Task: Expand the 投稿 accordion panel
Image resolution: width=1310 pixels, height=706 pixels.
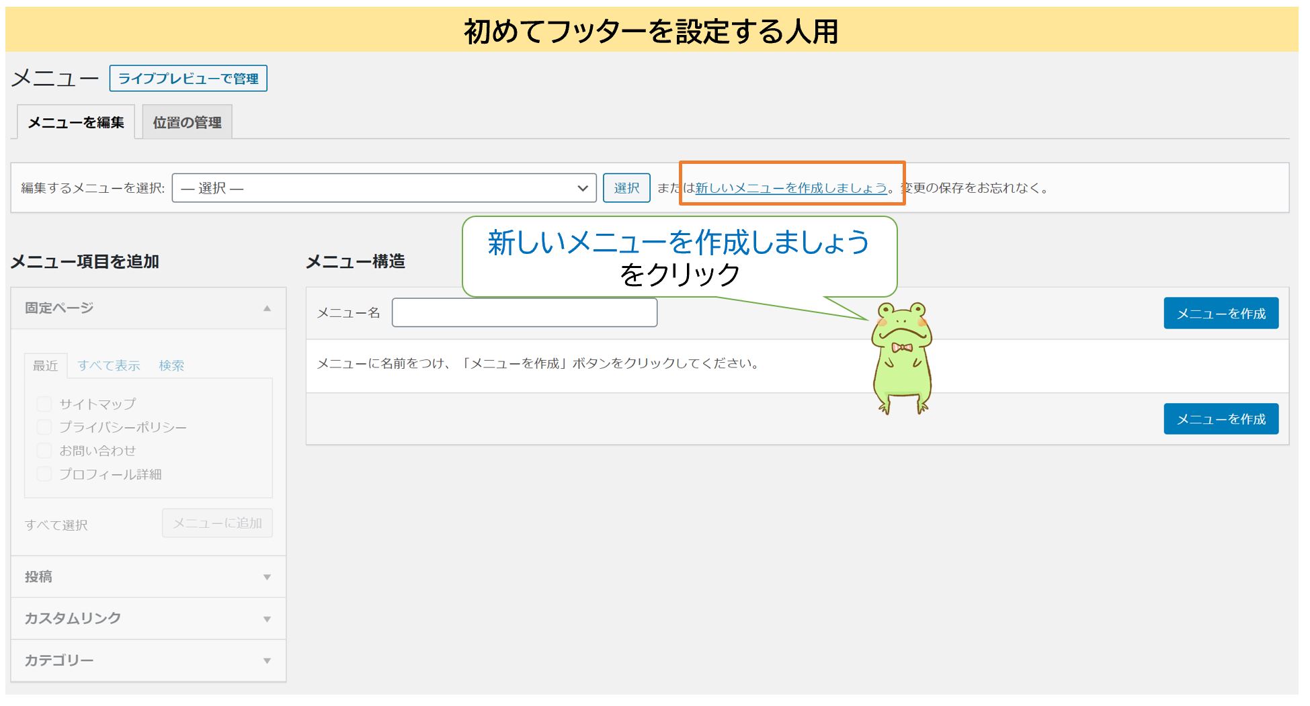Action: pos(147,577)
